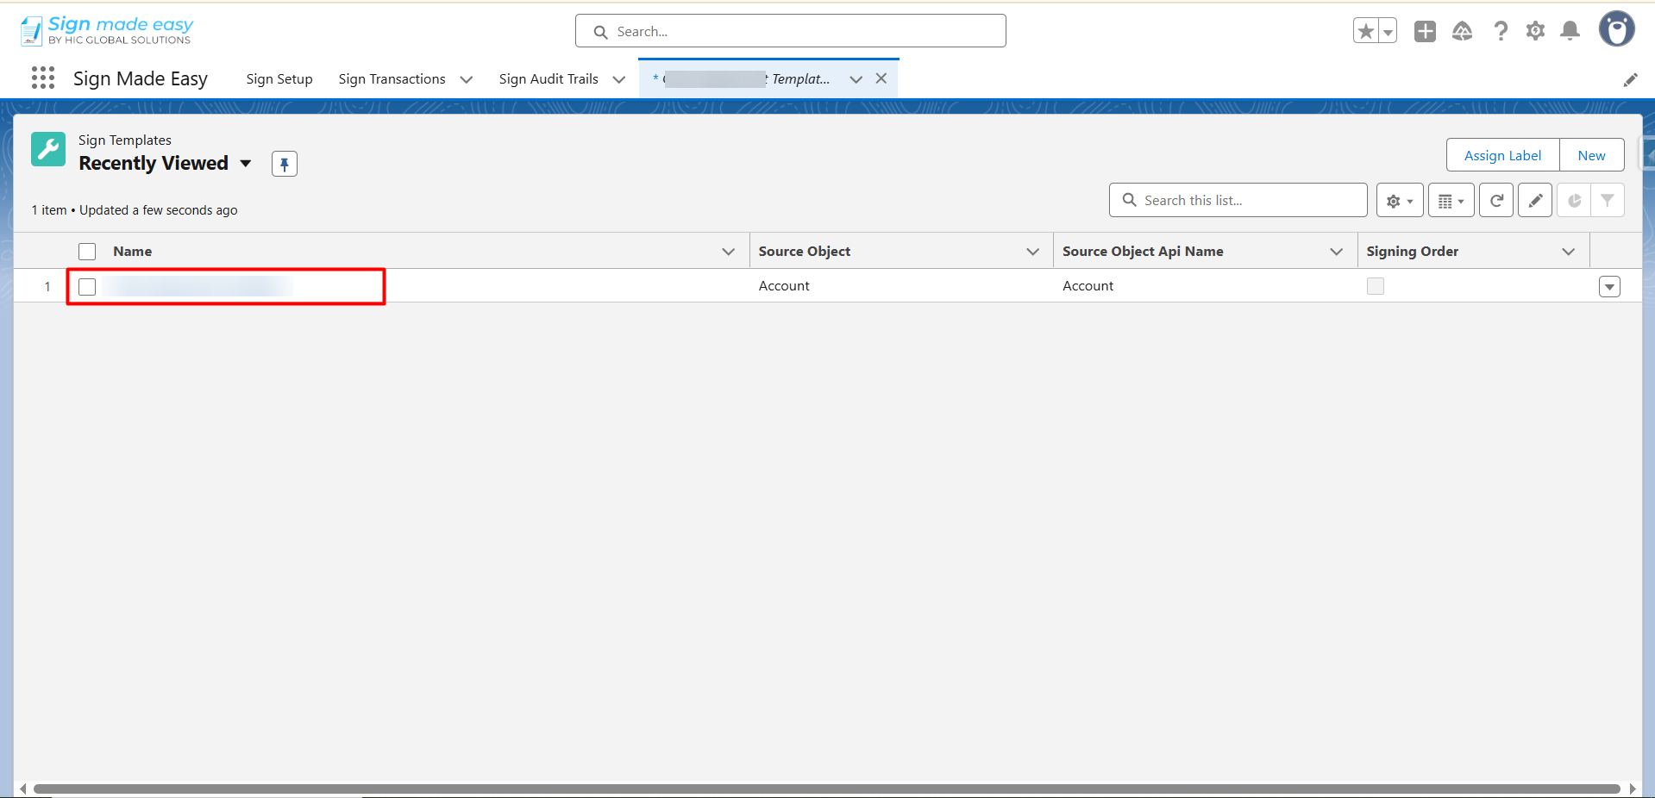Sort by the Name column header

click(132, 252)
